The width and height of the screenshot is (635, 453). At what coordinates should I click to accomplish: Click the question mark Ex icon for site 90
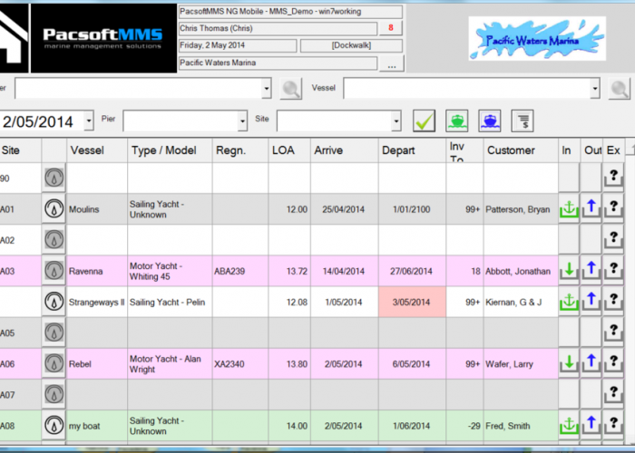click(613, 178)
